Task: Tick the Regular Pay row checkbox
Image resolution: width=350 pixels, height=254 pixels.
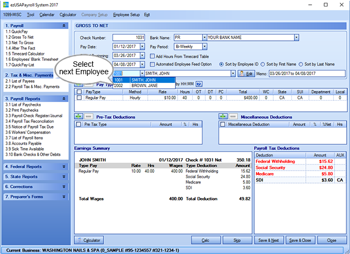Action: [80, 98]
